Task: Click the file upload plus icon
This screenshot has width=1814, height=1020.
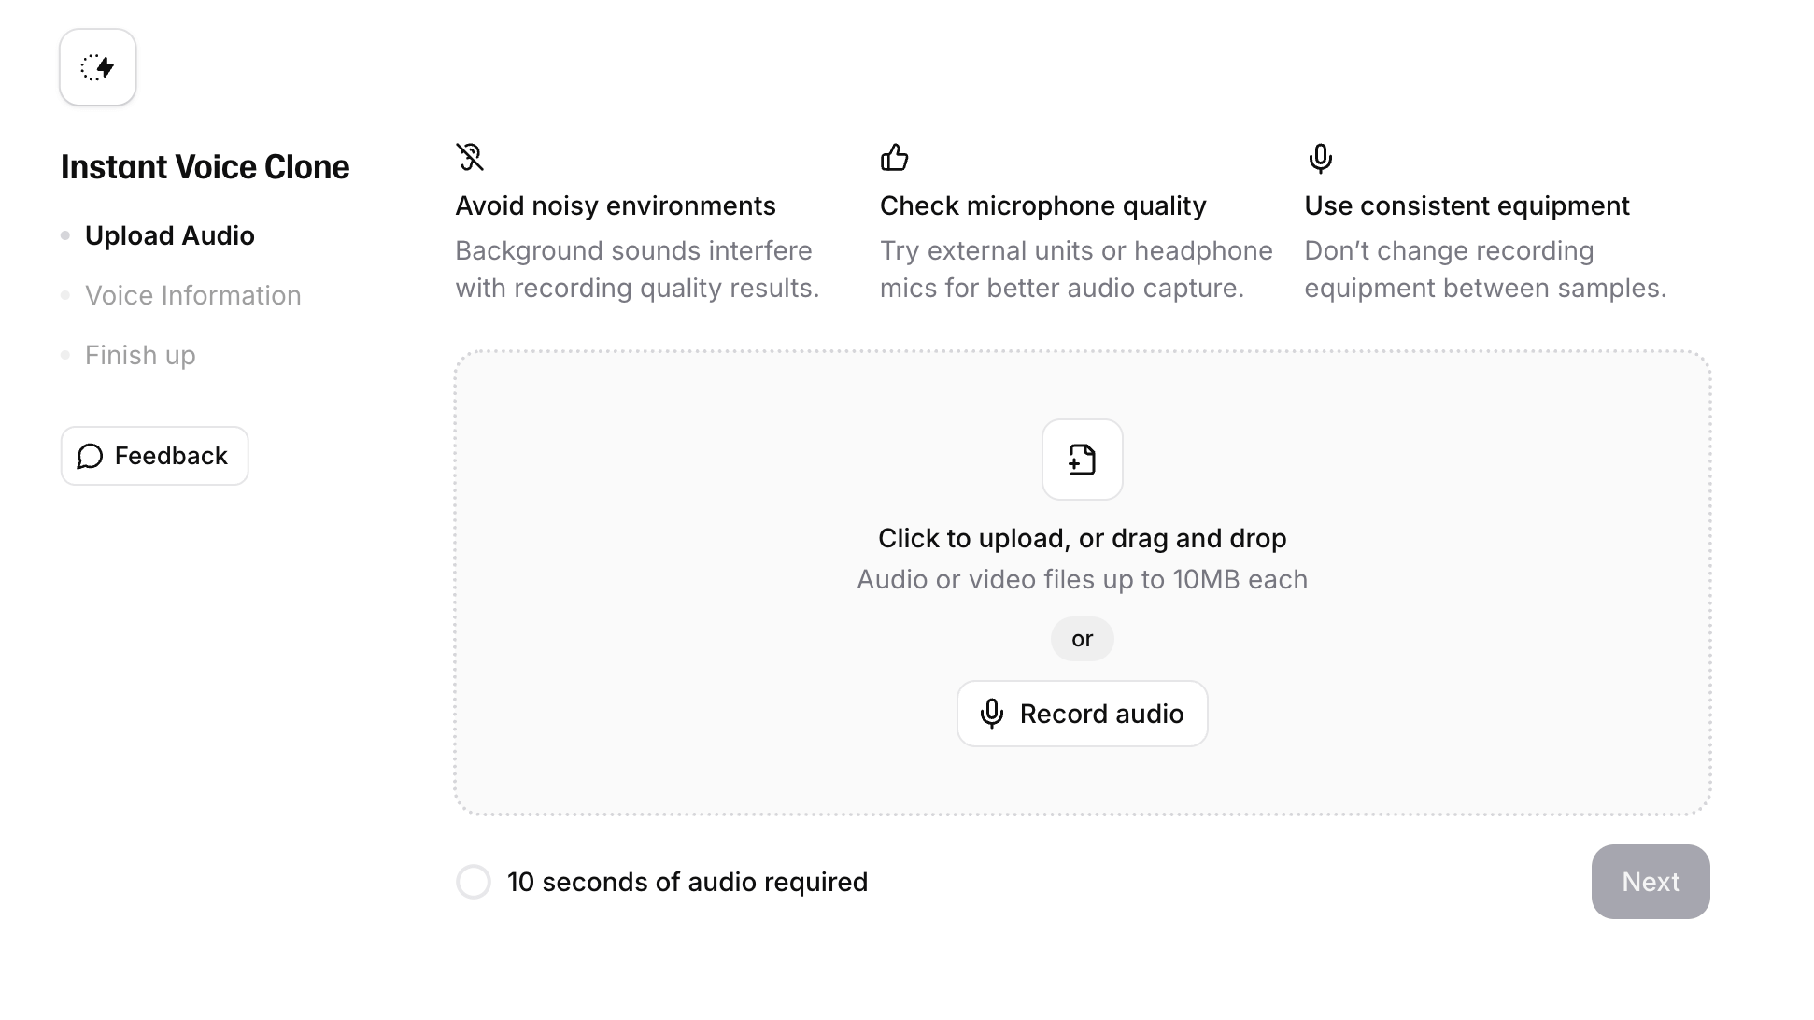Action: [x=1082, y=460]
